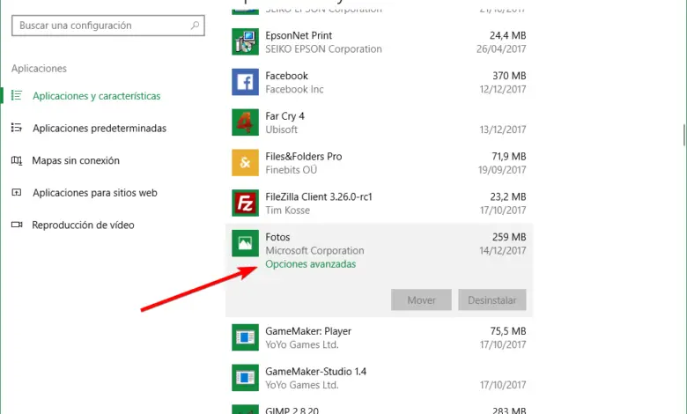Click the Fotos app icon
687x414 pixels.
point(245,243)
